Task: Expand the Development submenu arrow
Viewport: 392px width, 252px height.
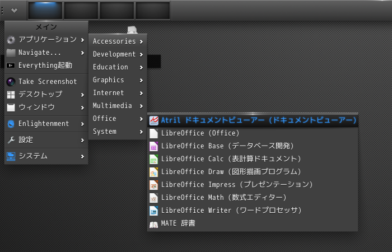Action: click(141, 54)
